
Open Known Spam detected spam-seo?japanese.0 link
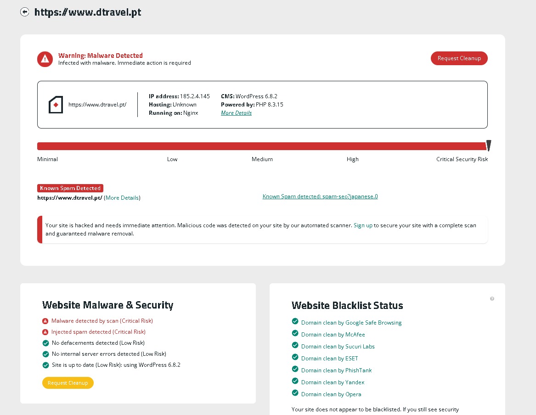320,196
